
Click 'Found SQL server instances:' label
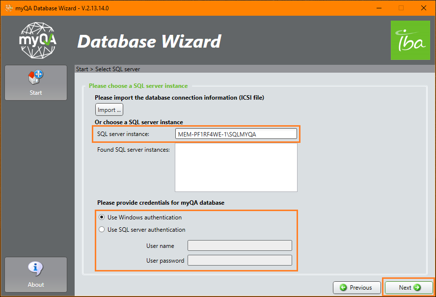(x=134, y=150)
